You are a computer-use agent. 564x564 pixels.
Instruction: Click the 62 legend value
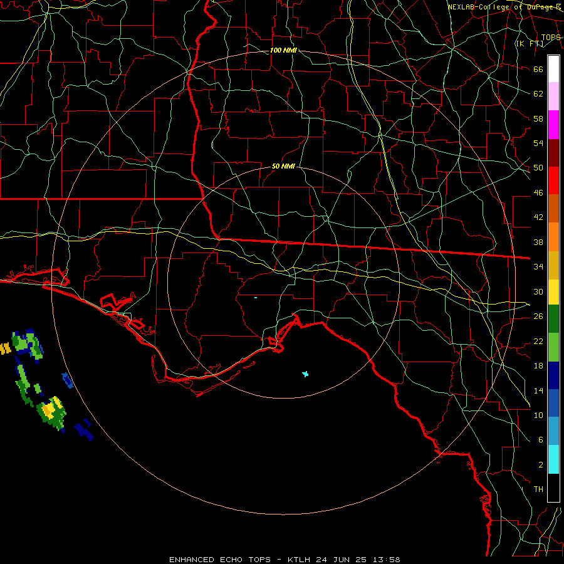click(x=538, y=93)
